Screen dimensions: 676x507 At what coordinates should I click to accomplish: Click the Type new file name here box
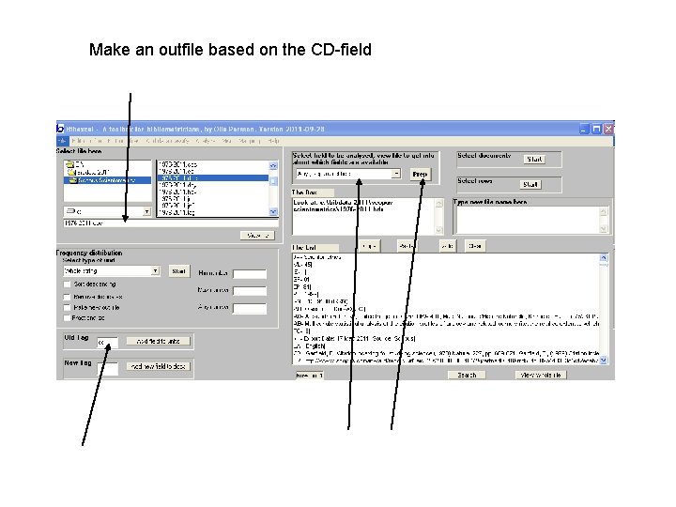click(x=528, y=221)
